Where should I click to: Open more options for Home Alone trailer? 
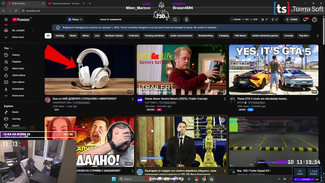[225, 99]
